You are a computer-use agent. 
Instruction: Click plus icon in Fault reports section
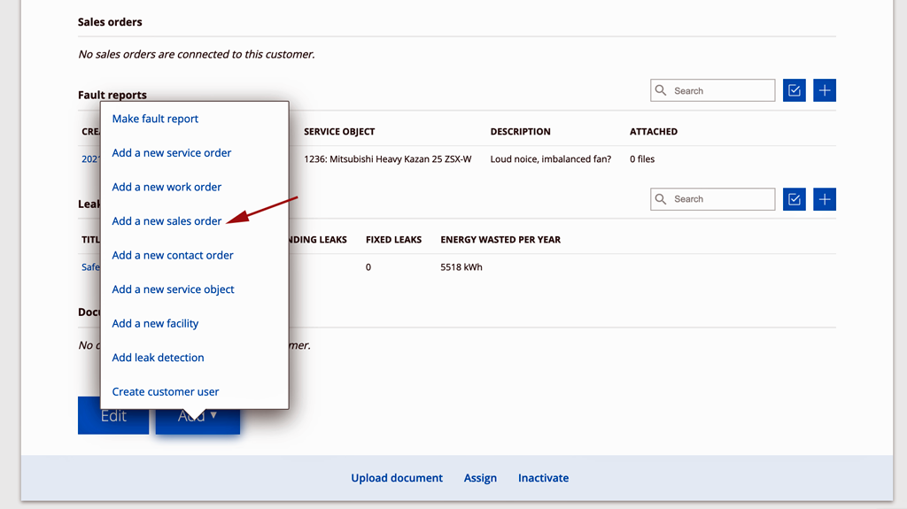(824, 90)
